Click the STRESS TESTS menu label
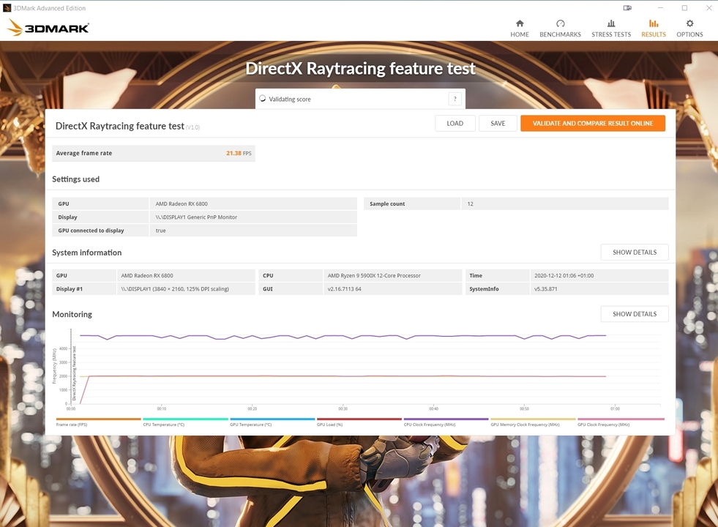Viewport: 718px width, 527px height. click(x=611, y=34)
